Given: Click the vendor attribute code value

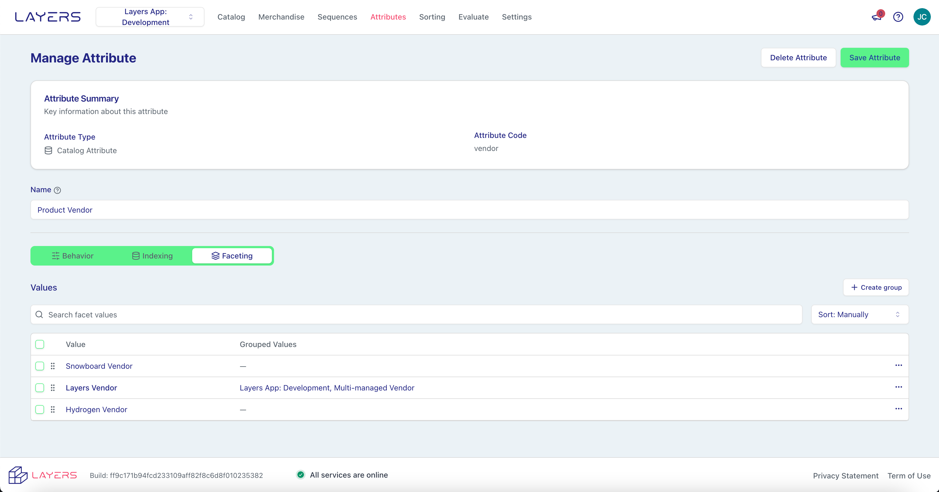Looking at the screenshot, I should click(x=486, y=148).
